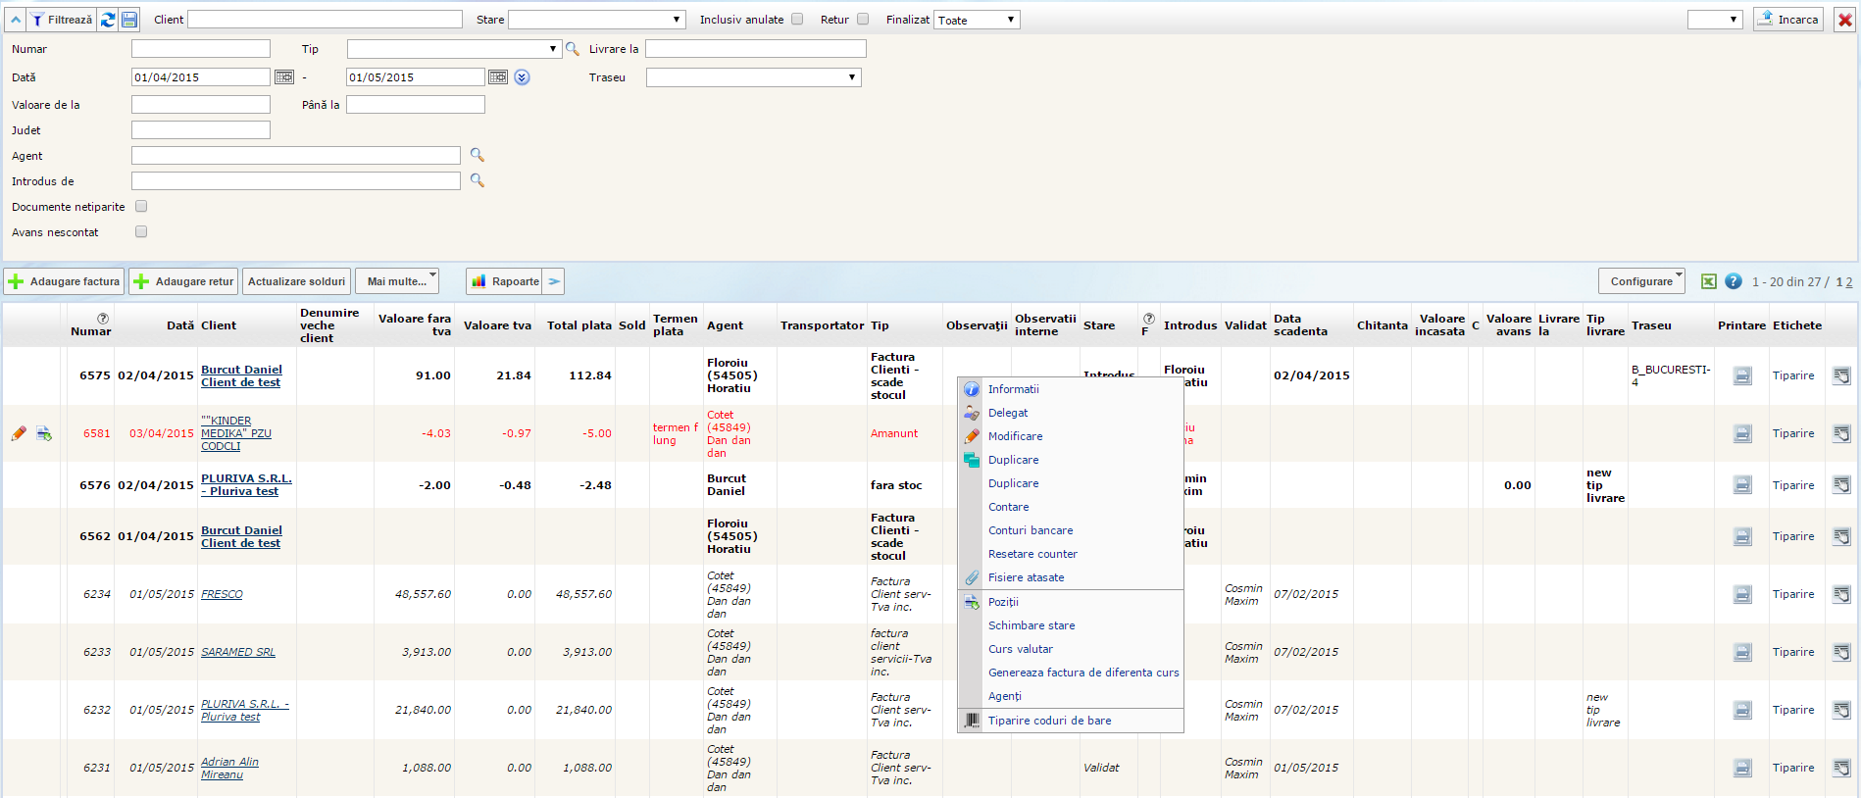Viewport: 1861px width, 798px height.
Task: Open the SARAMED SRL client link
Action: click(x=238, y=652)
